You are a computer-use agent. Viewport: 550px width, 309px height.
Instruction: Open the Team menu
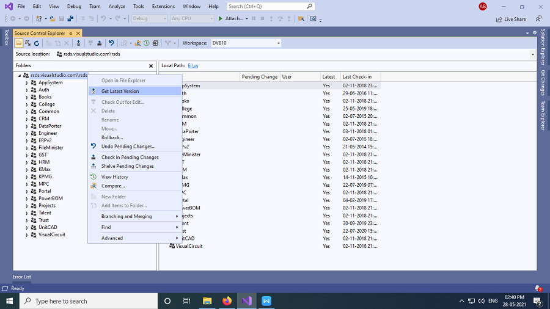tap(95, 6)
